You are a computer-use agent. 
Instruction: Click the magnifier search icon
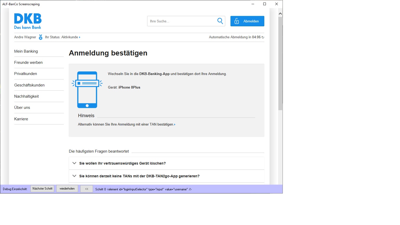(x=220, y=21)
